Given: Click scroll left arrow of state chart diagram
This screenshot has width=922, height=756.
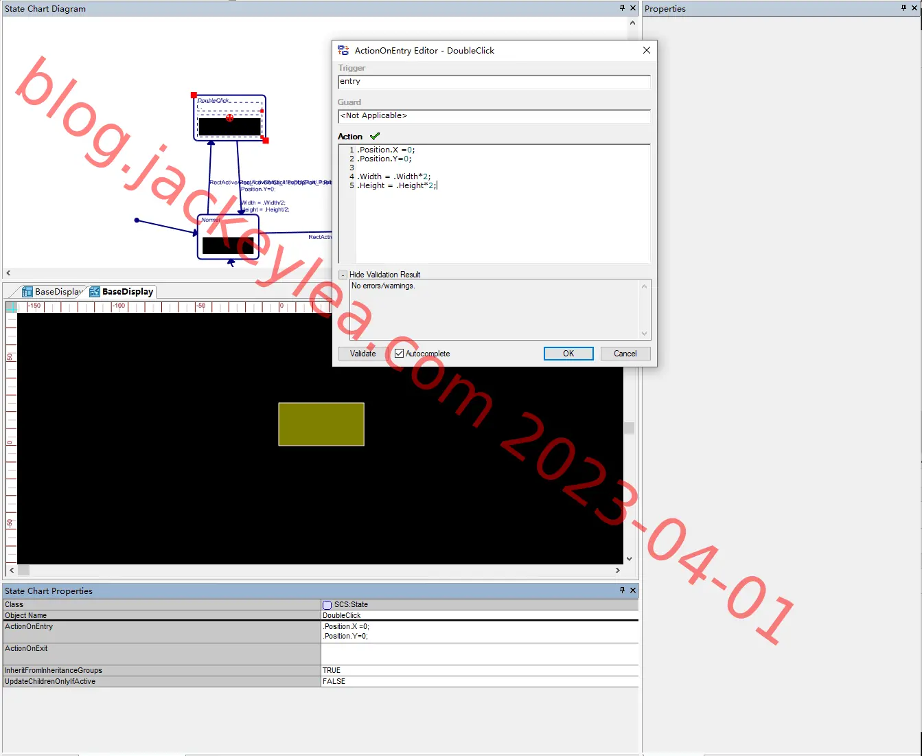Looking at the screenshot, I should click(8, 273).
